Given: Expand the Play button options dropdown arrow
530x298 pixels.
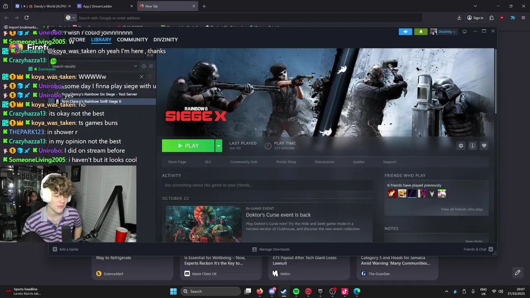Looking at the screenshot, I should (219, 146).
